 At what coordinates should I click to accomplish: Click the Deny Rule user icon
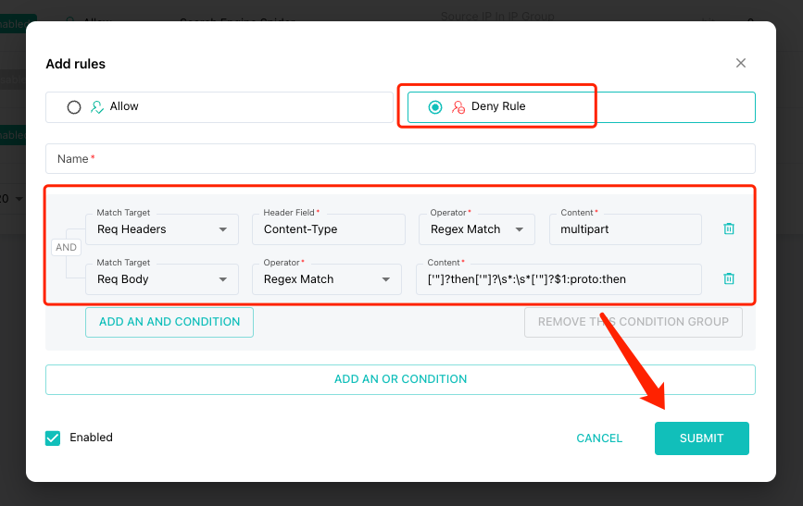point(458,107)
